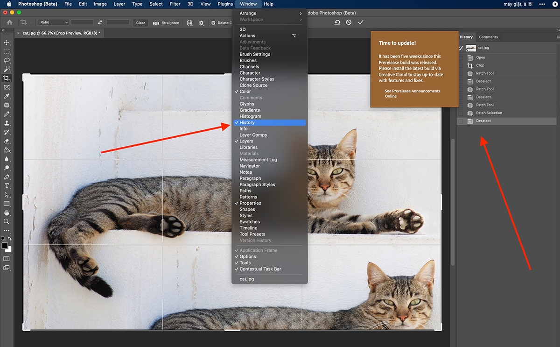This screenshot has height=347, width=560.
Task: Select the Frame tool
Action: pyautogui.click(x=7, y=87)
